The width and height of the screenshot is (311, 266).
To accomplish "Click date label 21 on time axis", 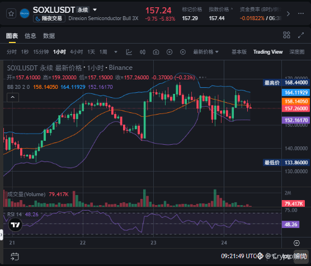I will pos(12,243).
